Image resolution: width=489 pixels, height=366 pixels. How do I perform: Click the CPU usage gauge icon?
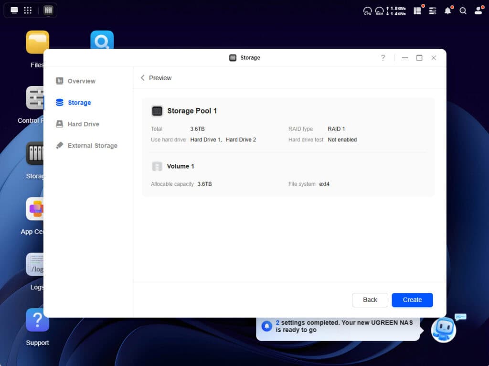tap(367, 11)
